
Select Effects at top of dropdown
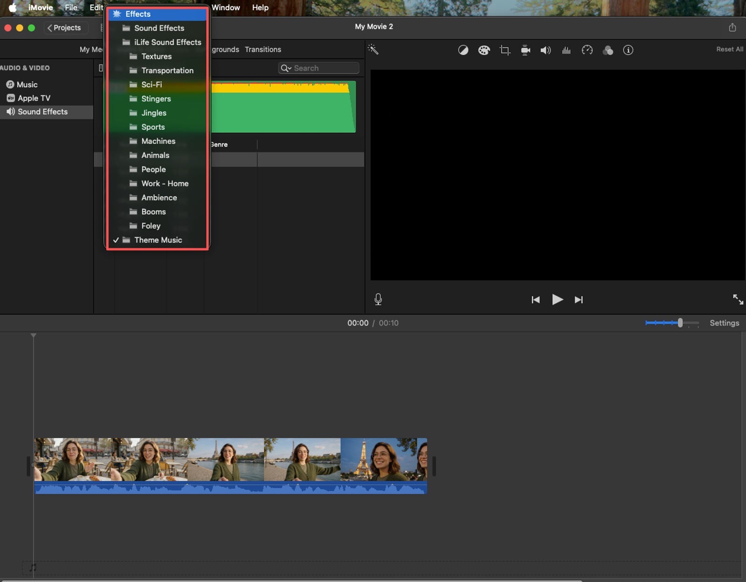[x=157, y=14]
